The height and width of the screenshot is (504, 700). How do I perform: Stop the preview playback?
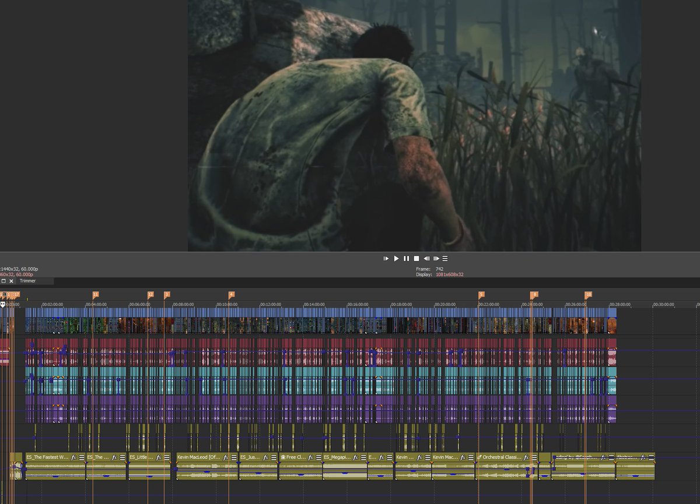[416, 258]
